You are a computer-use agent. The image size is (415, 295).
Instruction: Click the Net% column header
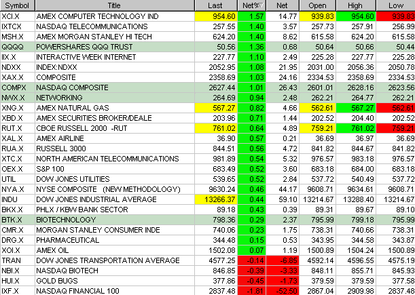(x=251, y=5)
